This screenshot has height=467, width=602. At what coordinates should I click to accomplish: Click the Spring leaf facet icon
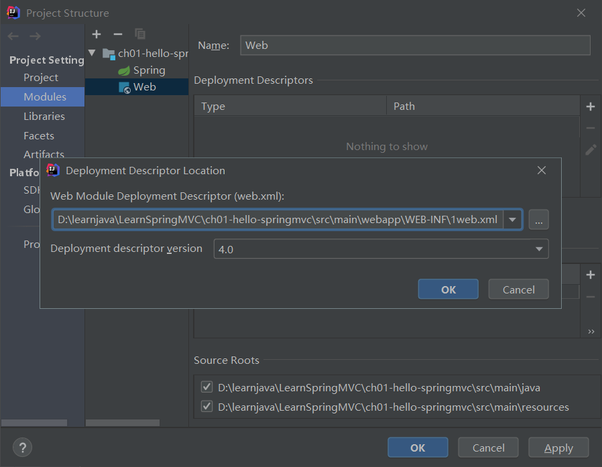(124, 70)
